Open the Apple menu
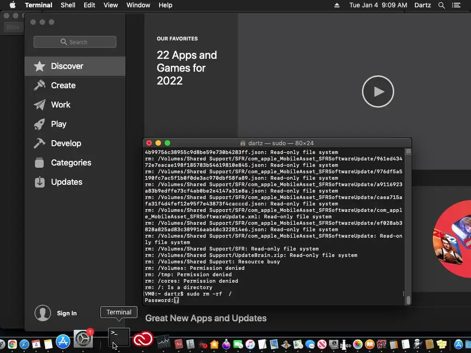This screenshot has width=471, height=353. pyautogui.click(x=12, y=5)
